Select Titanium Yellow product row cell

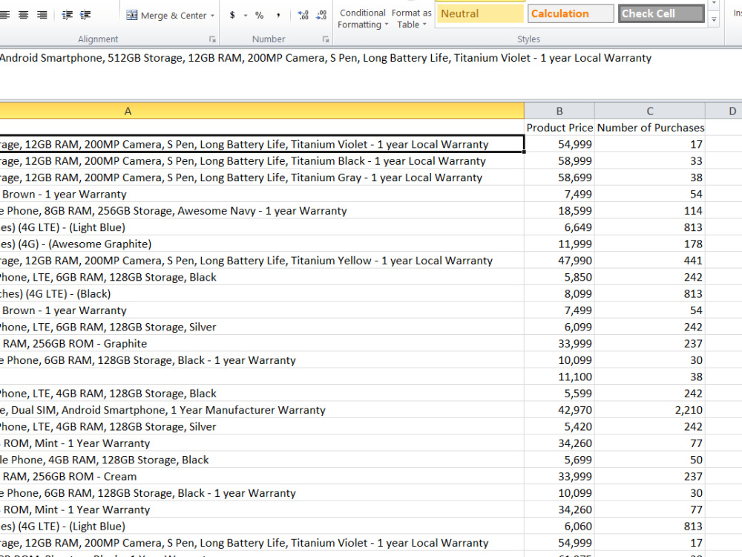(x=262, y=261)
